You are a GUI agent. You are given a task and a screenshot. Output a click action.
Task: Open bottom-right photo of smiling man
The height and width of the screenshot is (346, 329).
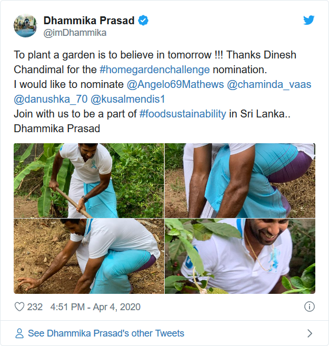click(x=240, y=256)
